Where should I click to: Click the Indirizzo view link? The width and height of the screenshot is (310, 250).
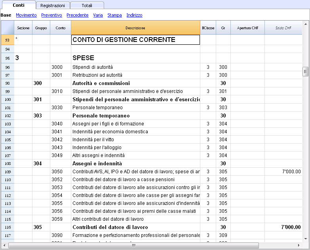coord(134,15)
